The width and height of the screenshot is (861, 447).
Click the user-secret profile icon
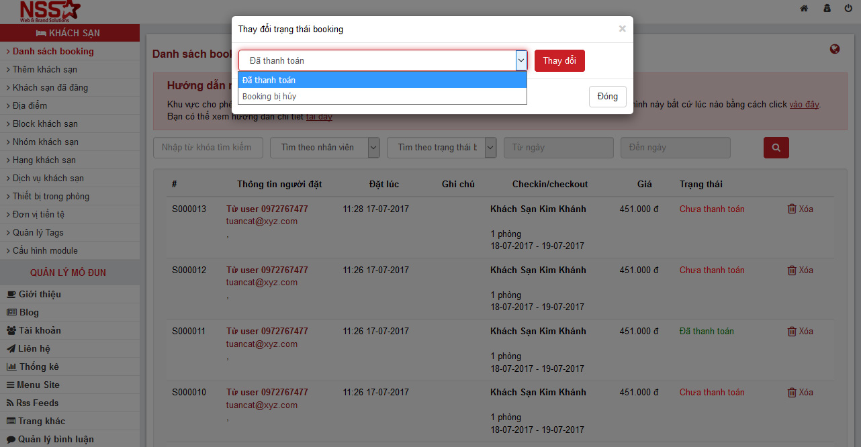point(827,9)
